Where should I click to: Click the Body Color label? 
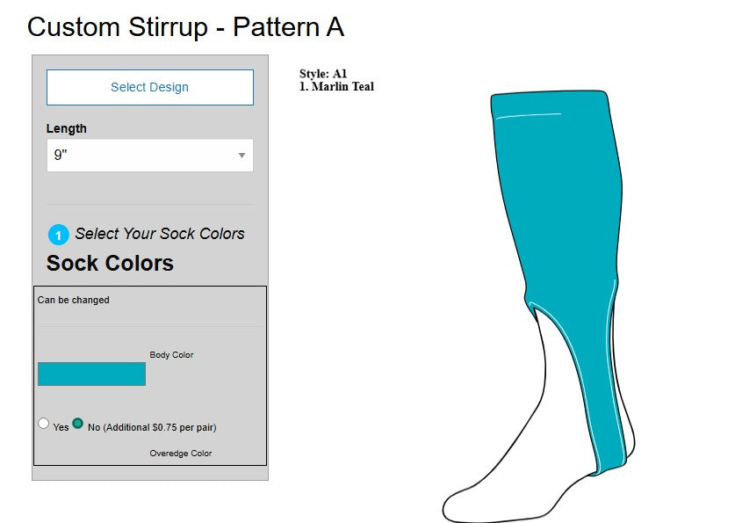click(x=171, y=355)
